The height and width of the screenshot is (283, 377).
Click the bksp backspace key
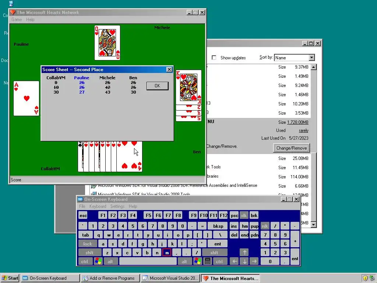[218, 226]
